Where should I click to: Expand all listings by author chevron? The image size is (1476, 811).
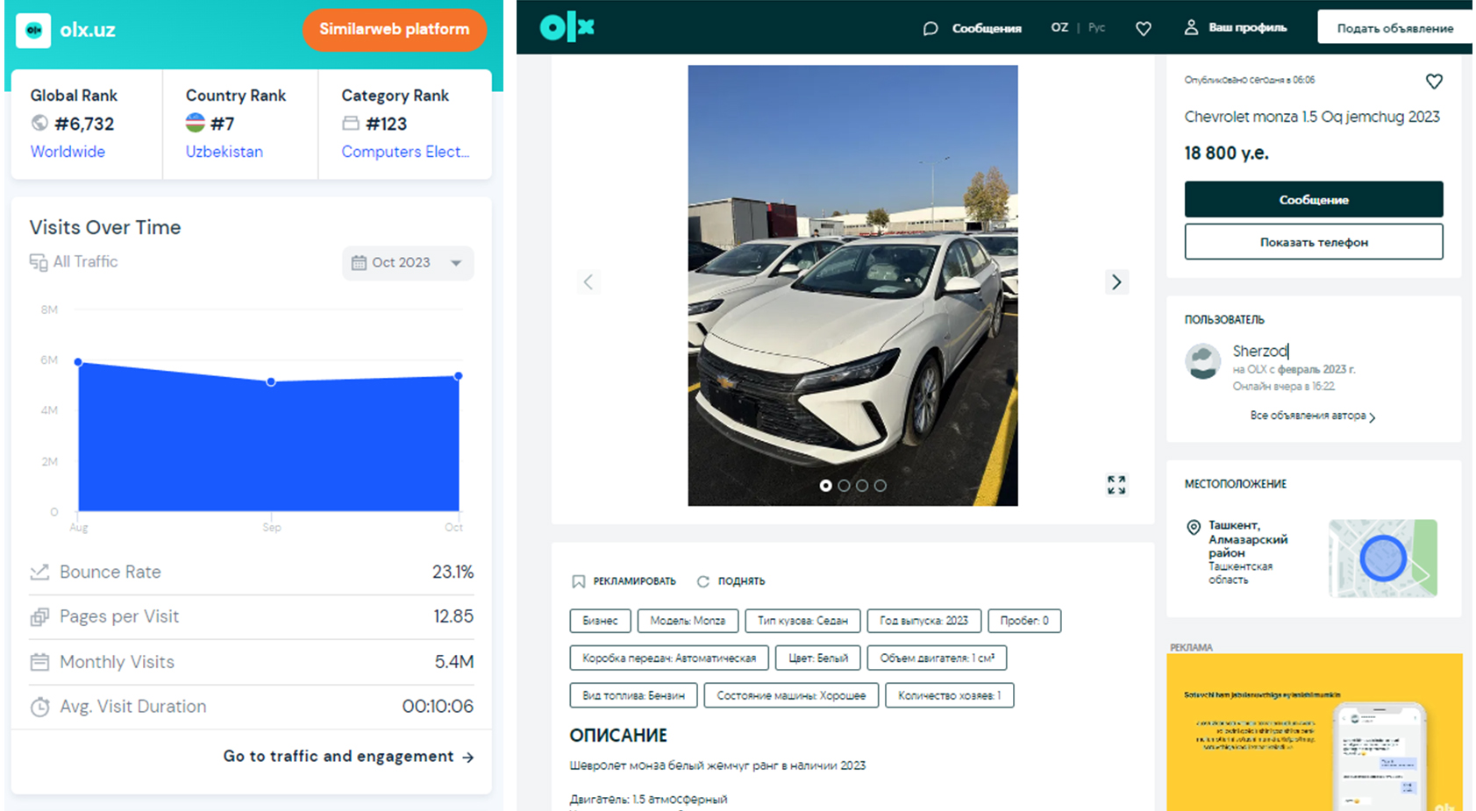click(x=1373, y=417)
